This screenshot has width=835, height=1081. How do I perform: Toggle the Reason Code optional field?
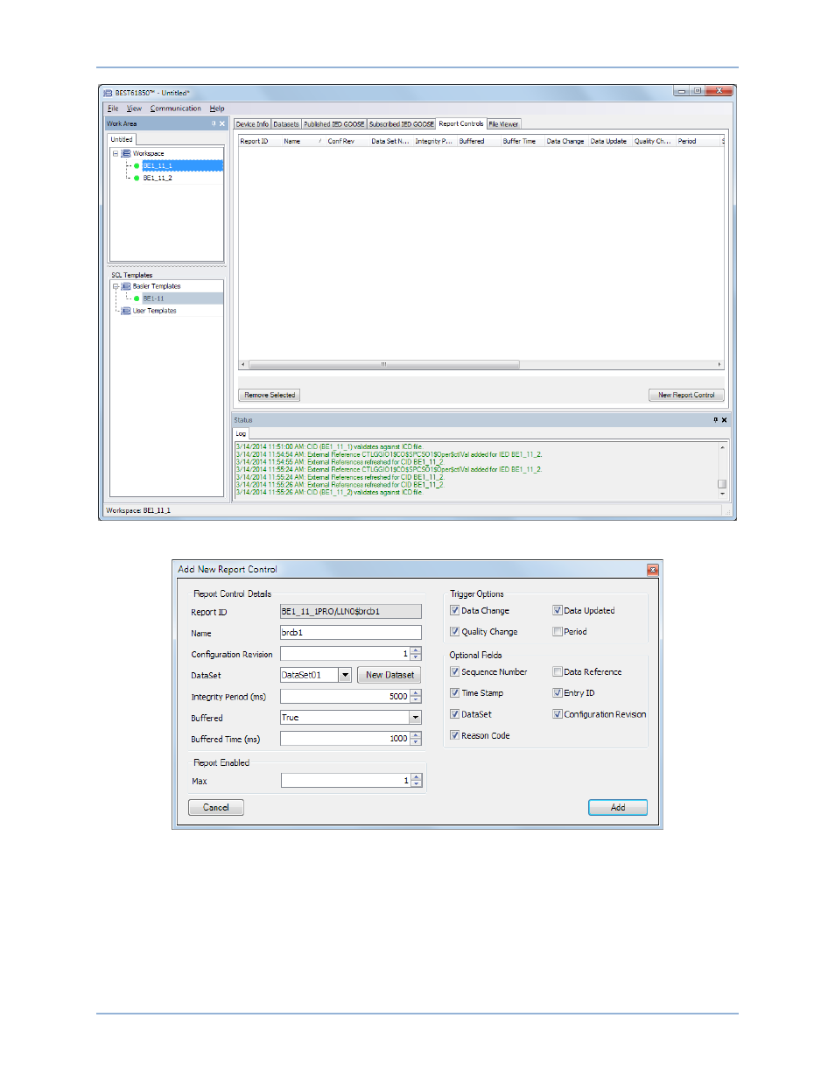(x=454, y=735)
